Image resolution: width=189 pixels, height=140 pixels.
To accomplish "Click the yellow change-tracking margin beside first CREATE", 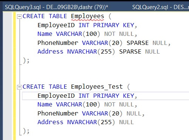I will pyautogui.click(x=15, y=17).
